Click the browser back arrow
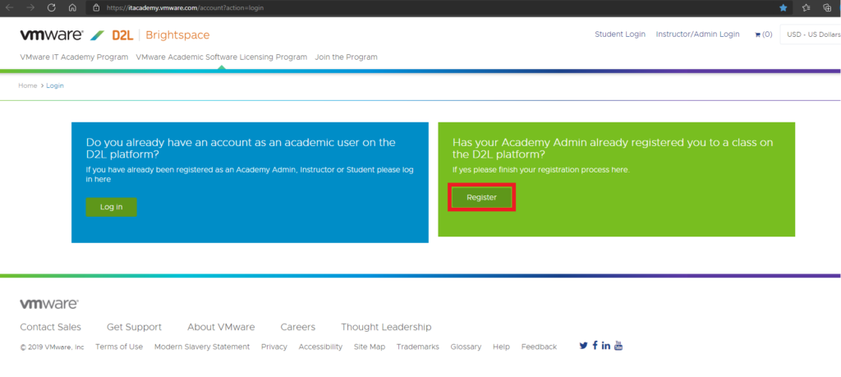 9,8
